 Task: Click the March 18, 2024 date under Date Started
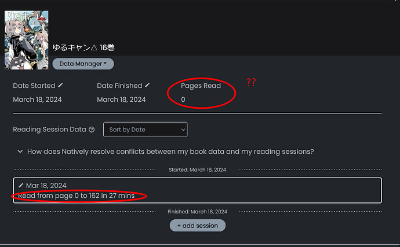coord(37,99)
